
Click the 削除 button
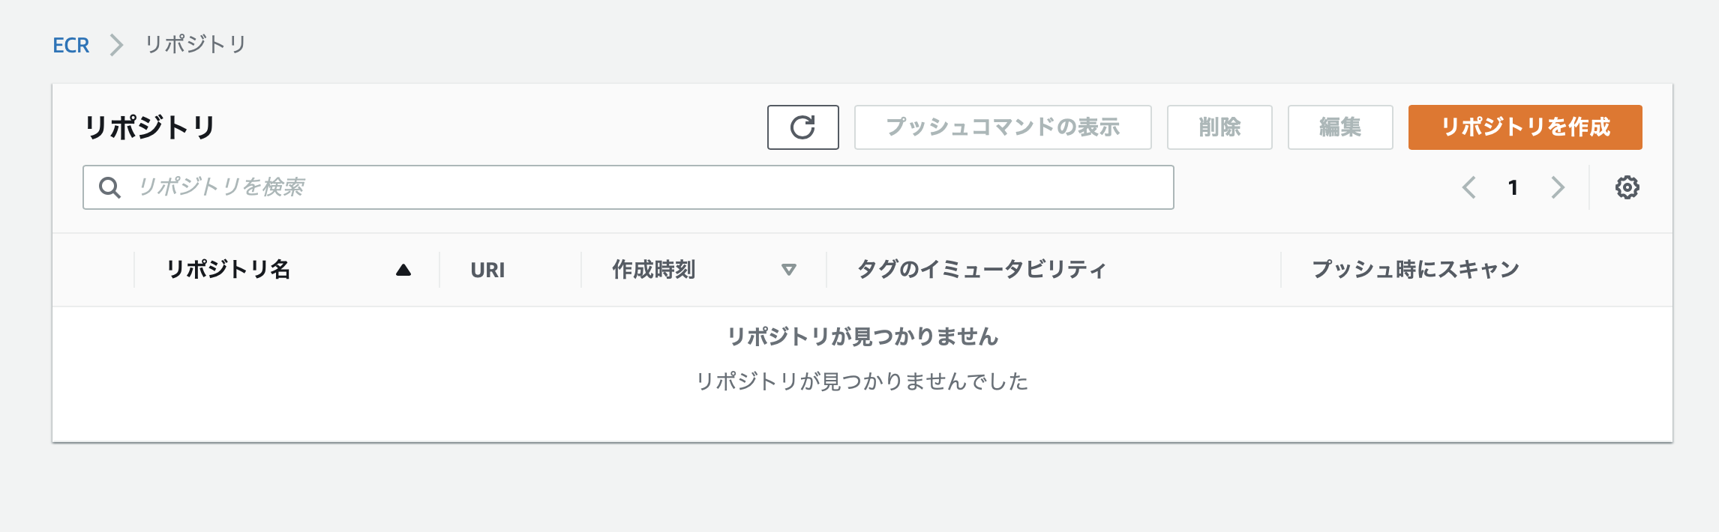click(x=1219, y=127)
